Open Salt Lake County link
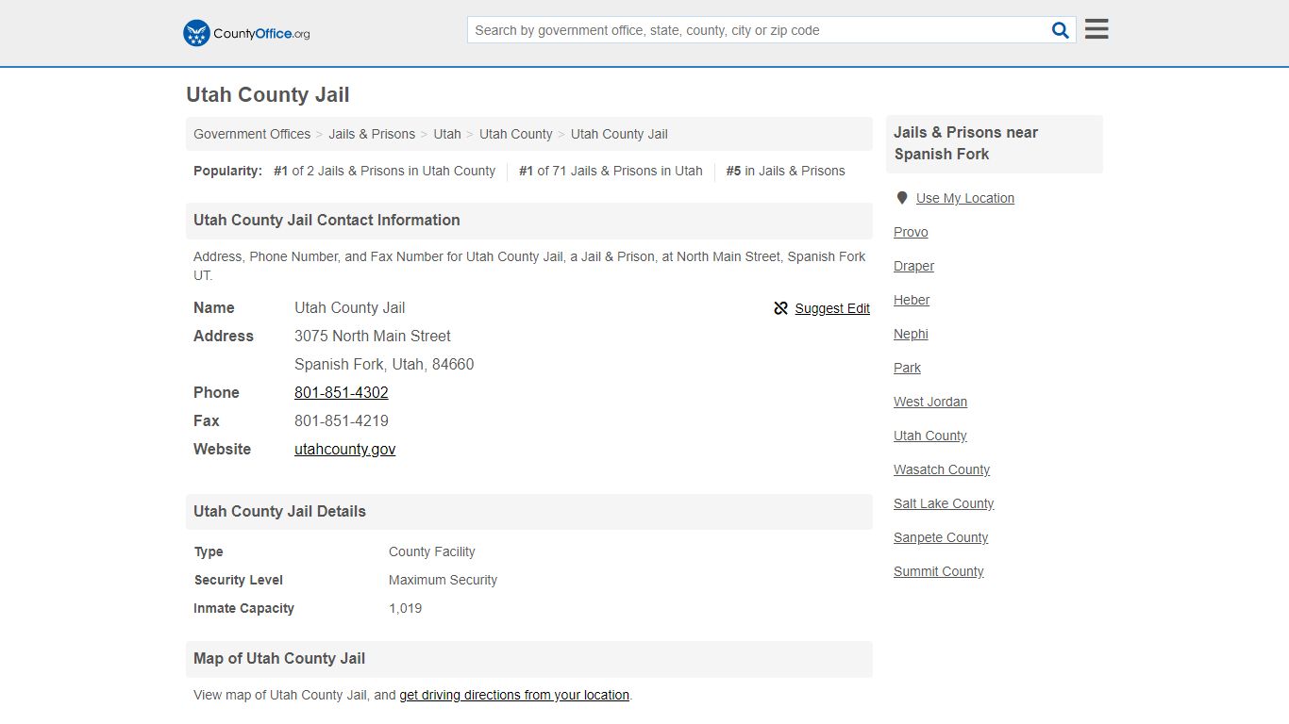The image size is (1289, 724). point(944,503)
